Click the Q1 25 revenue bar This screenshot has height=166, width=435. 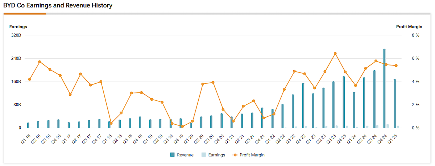click(394, 104)
